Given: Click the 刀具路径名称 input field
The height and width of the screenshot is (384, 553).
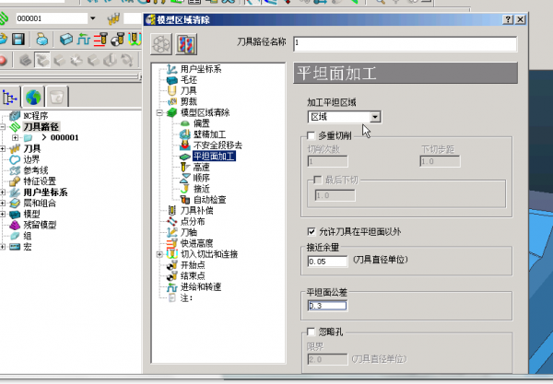Looking at the screenshot, I should point(406,44).
